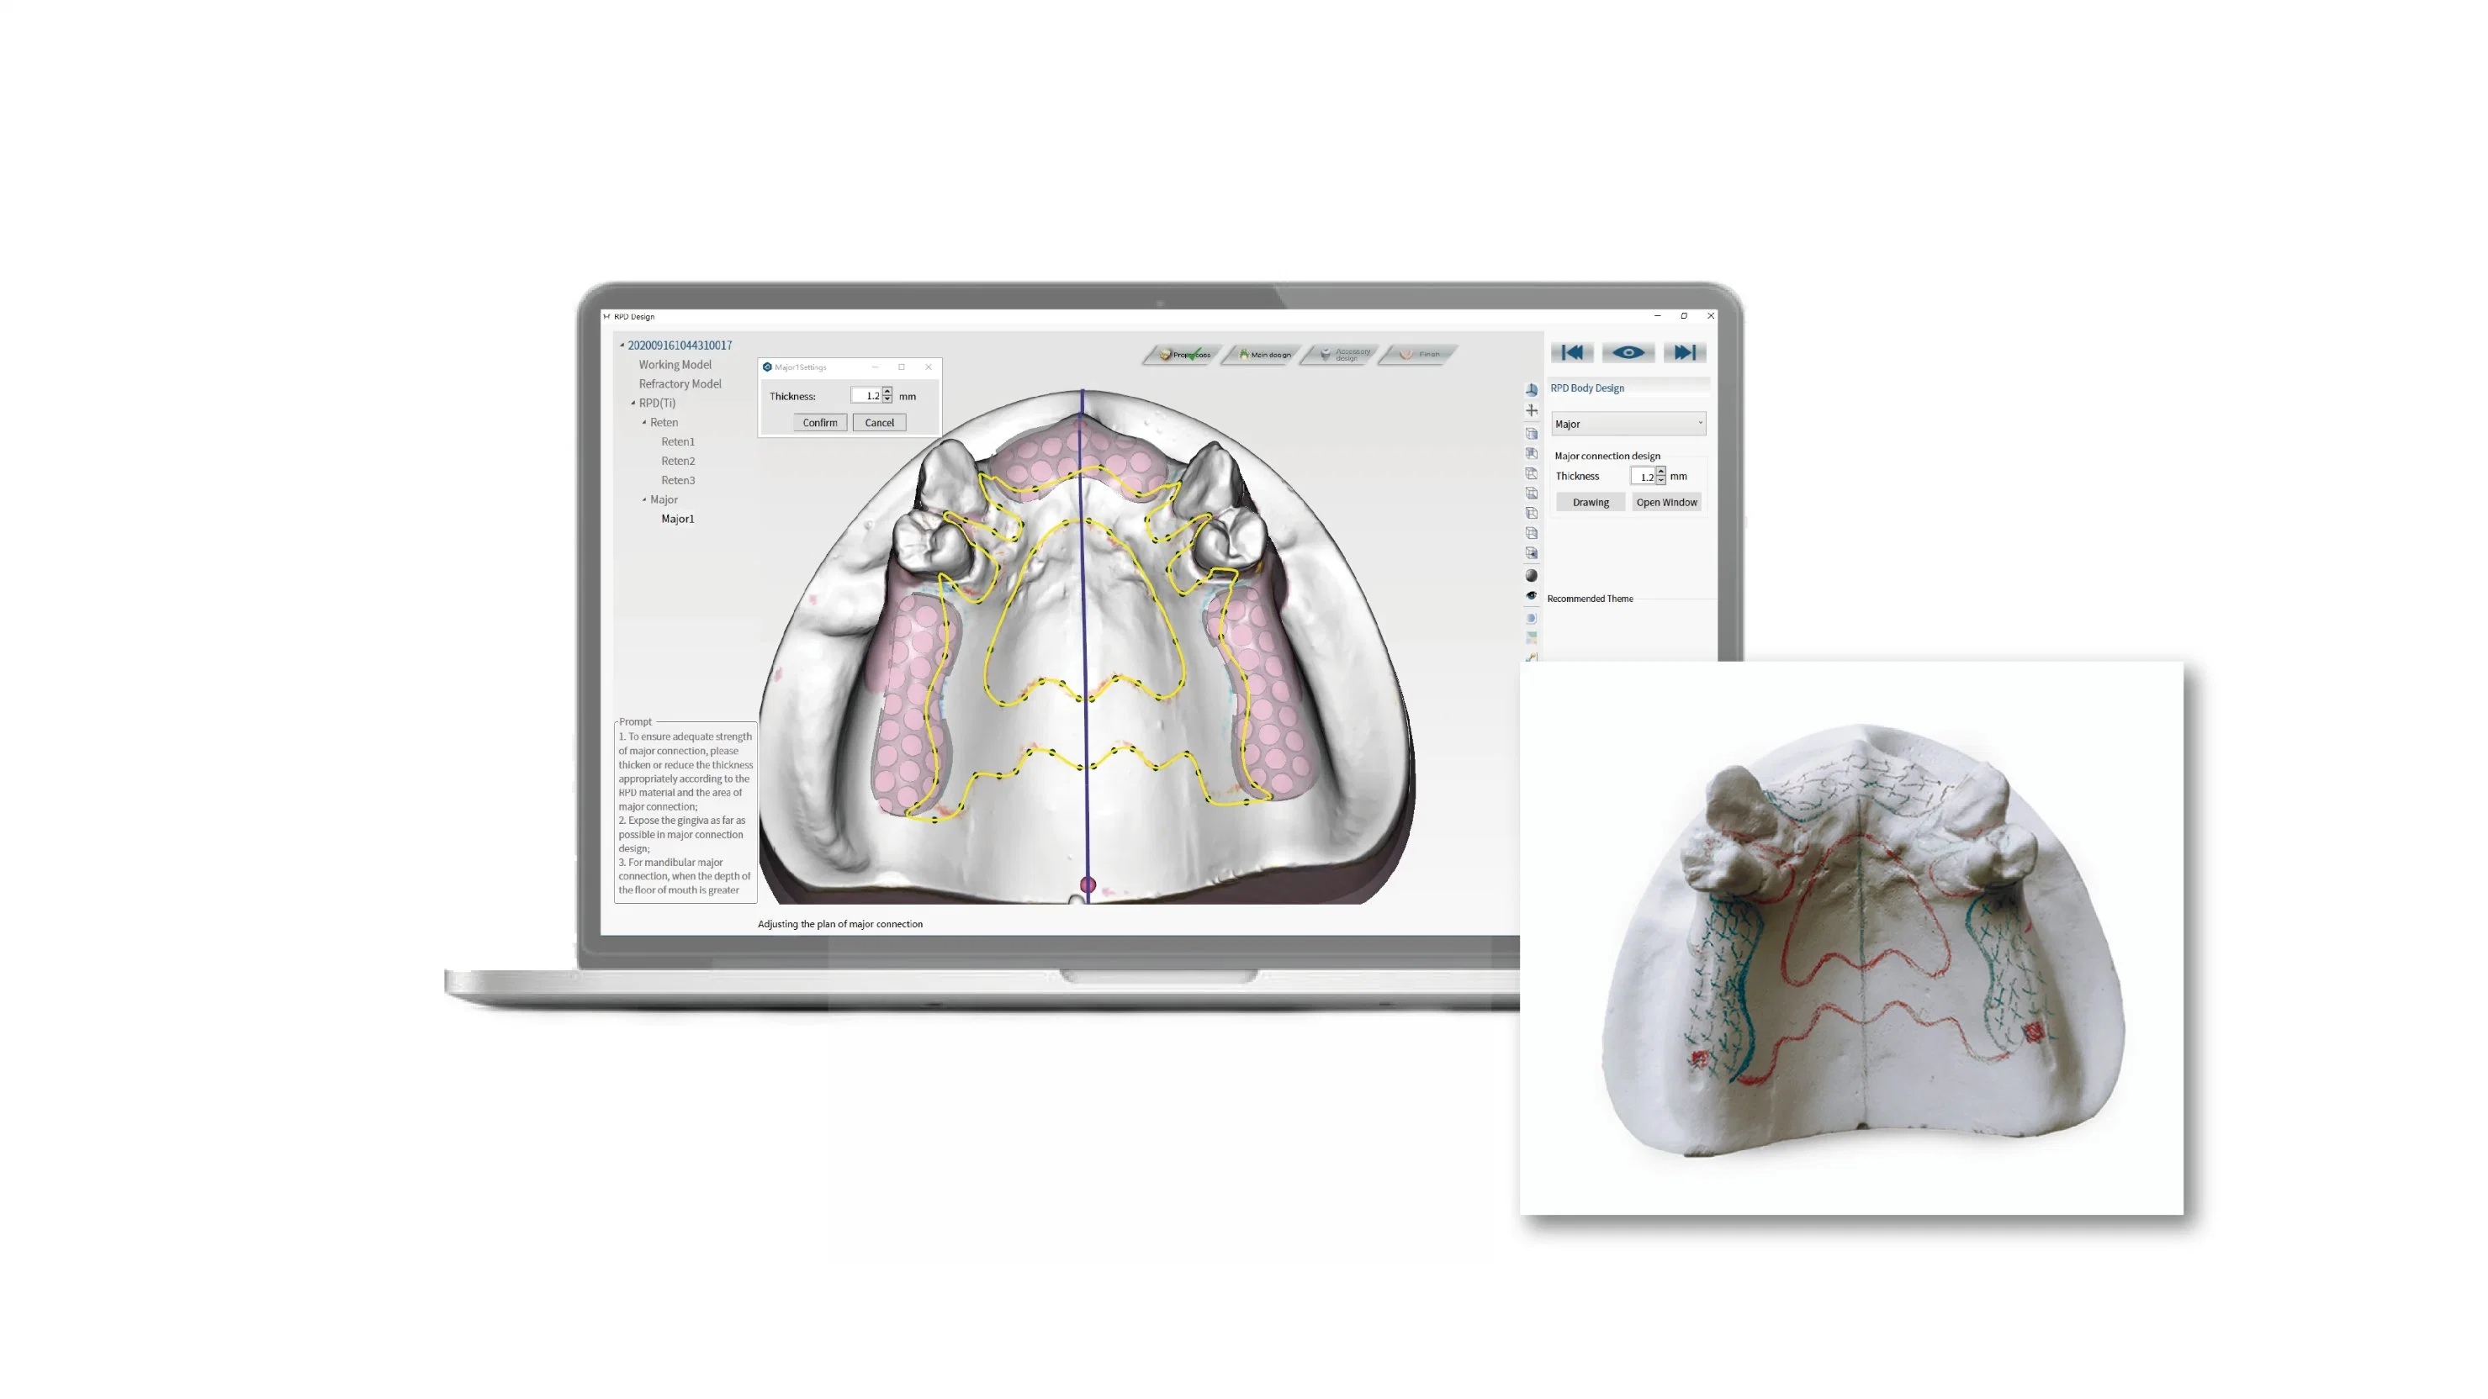Viewport: 2488px width, 1399px height.
Task: Click the Confirm button in Major Fittings
Action: coord(818,420)
